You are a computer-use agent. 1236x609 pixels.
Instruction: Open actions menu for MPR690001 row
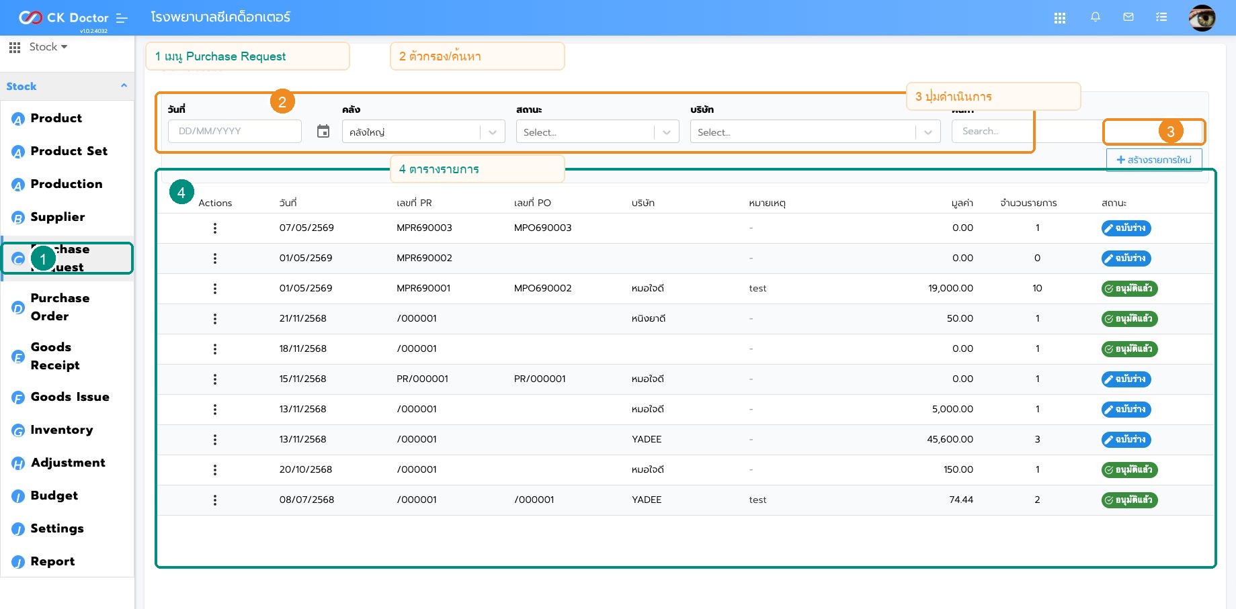215,289
